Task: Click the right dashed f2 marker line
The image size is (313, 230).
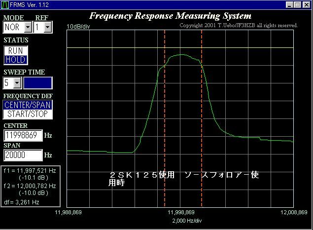Action: tap(202, 118)
